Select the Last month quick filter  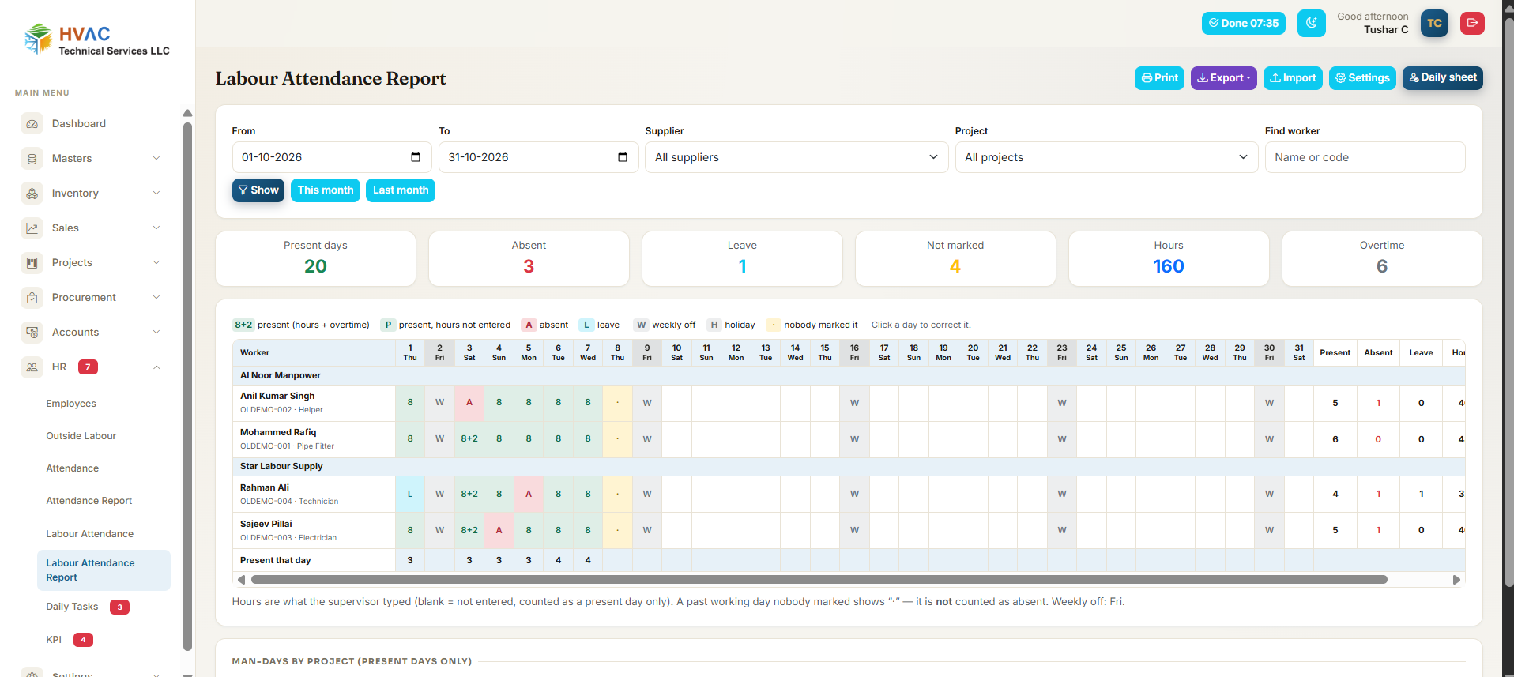tap(401, 190)
